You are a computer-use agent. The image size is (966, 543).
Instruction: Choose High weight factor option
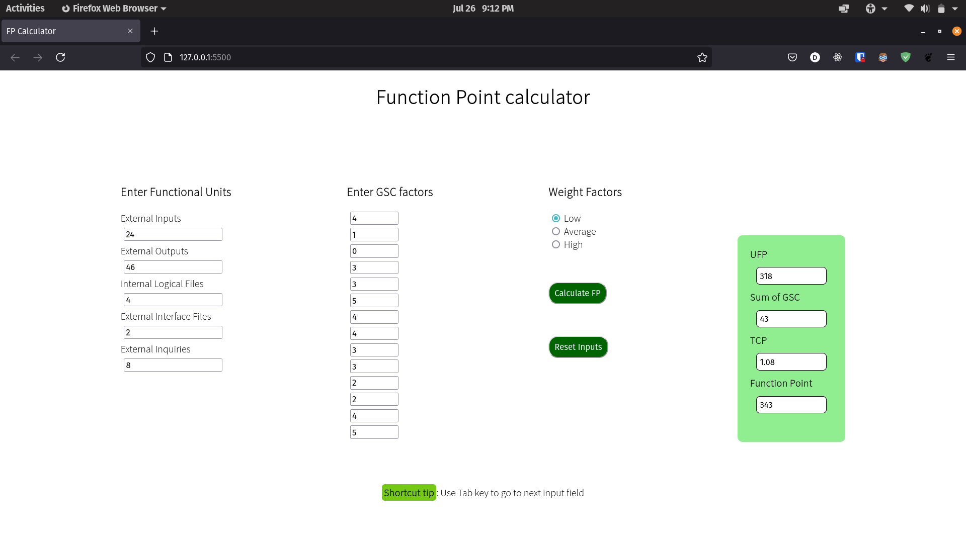(x=556, y=245)
